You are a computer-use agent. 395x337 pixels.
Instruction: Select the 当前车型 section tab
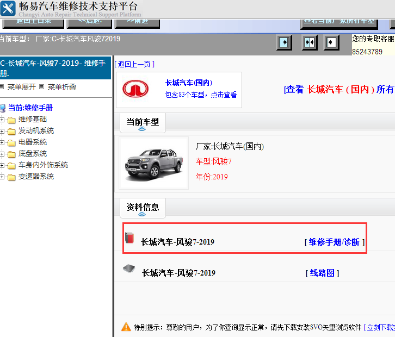tap(143, 123)
